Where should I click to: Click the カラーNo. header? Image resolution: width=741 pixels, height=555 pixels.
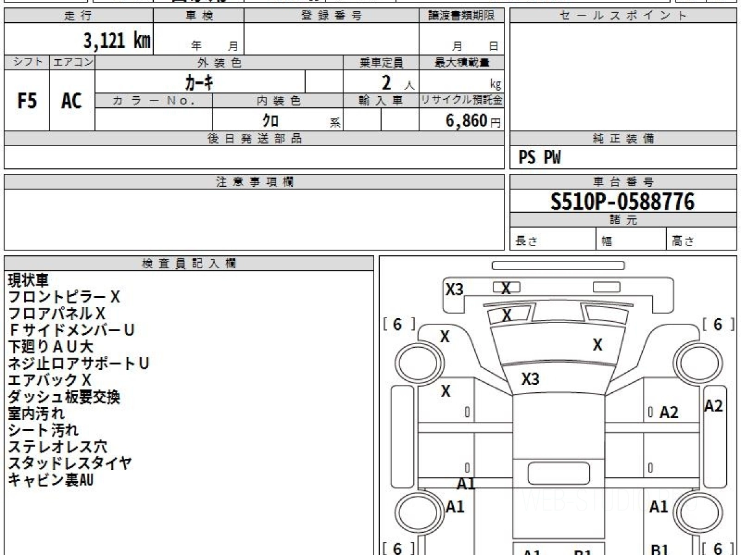[154, 101]
